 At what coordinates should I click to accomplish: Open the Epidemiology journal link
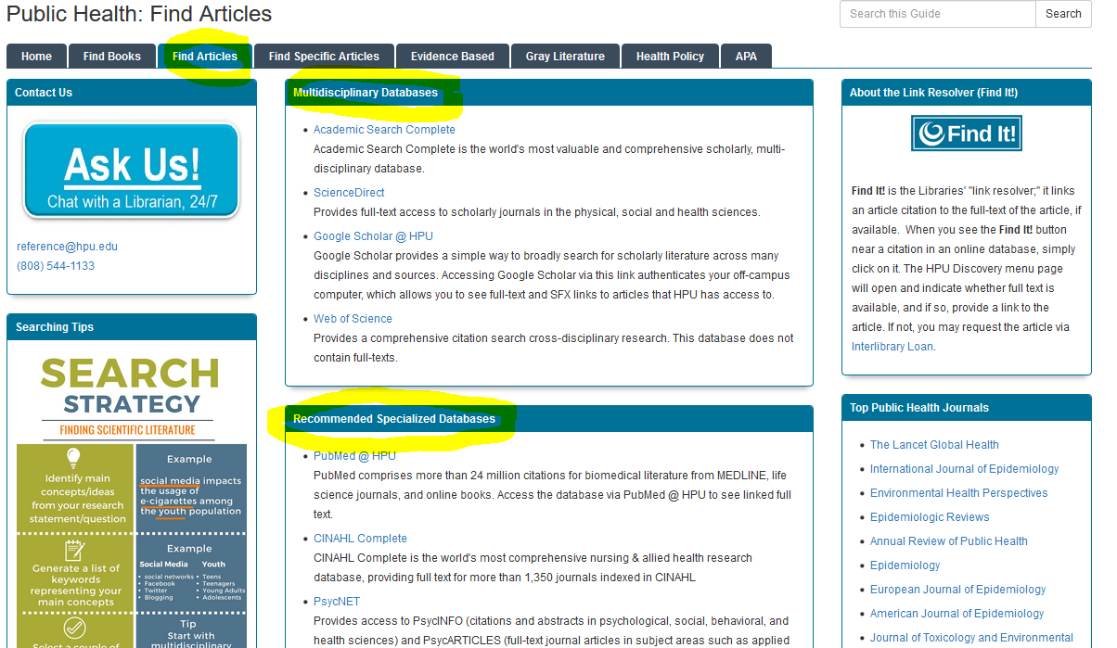pyautogui.click(x=905, y=565)
